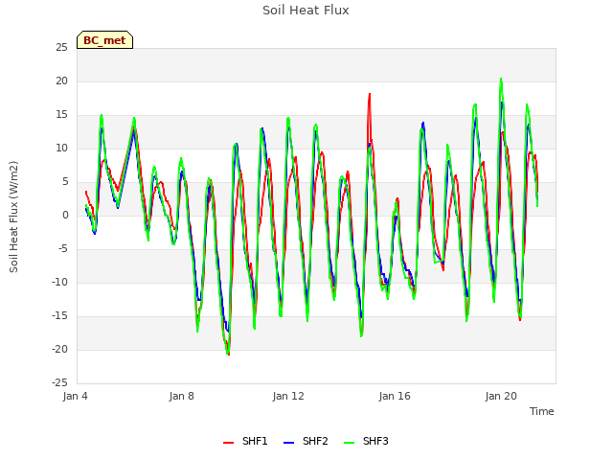613x460 pixels.
Task: Click the 25 y-axis tick label
Action: tap(61, 47)
